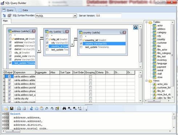Screen dimensions: 178x135
Task: Click the edit/pencil note icon in toolbar
Action: [x=57, y=108]
